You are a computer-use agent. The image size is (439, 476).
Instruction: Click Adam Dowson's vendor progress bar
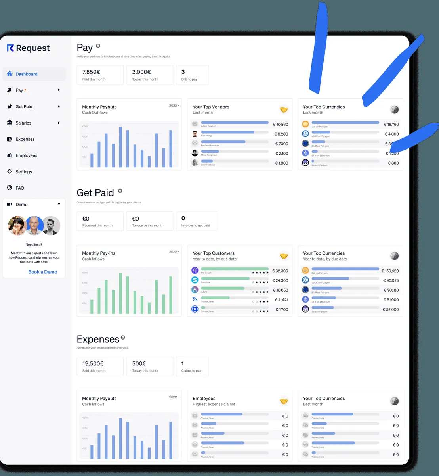click(x=235, y=123)
